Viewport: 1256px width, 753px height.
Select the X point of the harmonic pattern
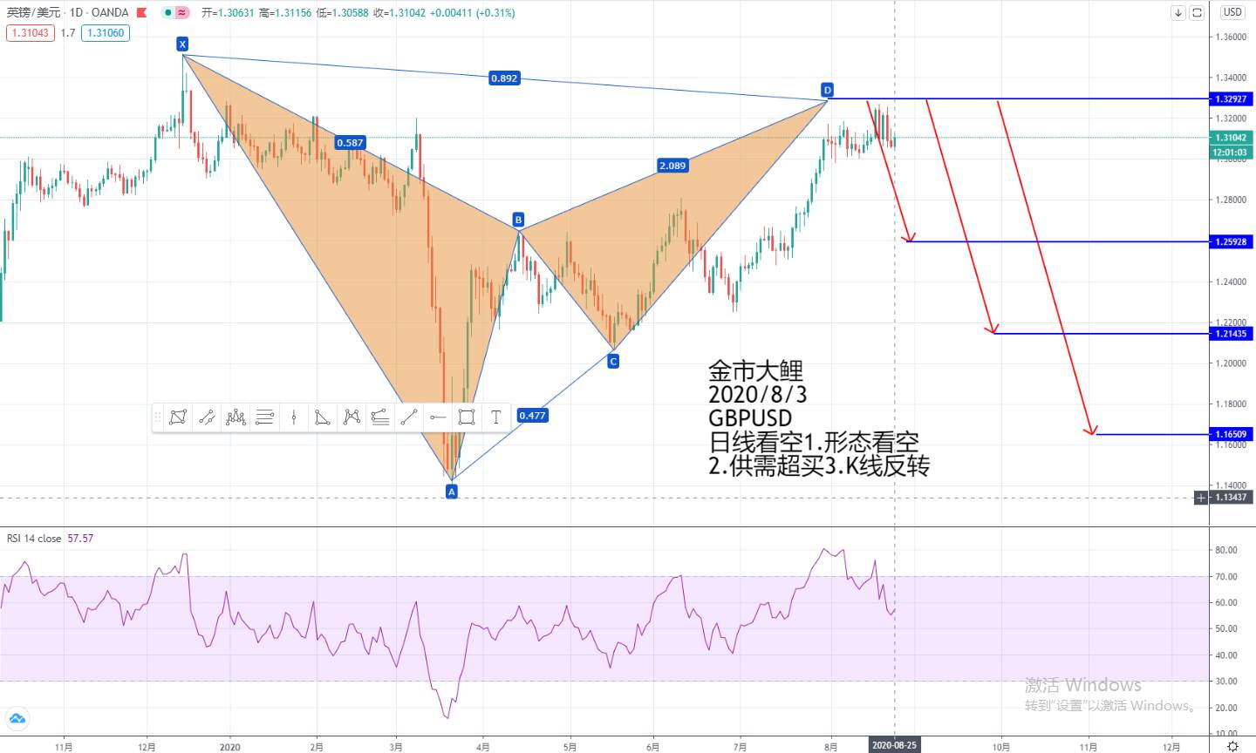coord(182,44)
